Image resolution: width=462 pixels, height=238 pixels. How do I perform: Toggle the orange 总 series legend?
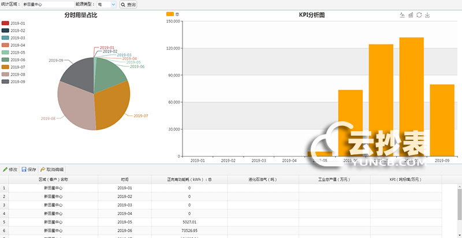(x=172, y=13)
